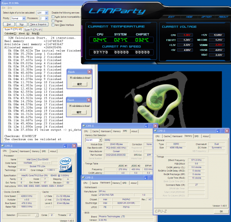Open CPU tab in CPU-Z SPD window
The width and height of the screenshot is (231, 222).
[86, 131]
